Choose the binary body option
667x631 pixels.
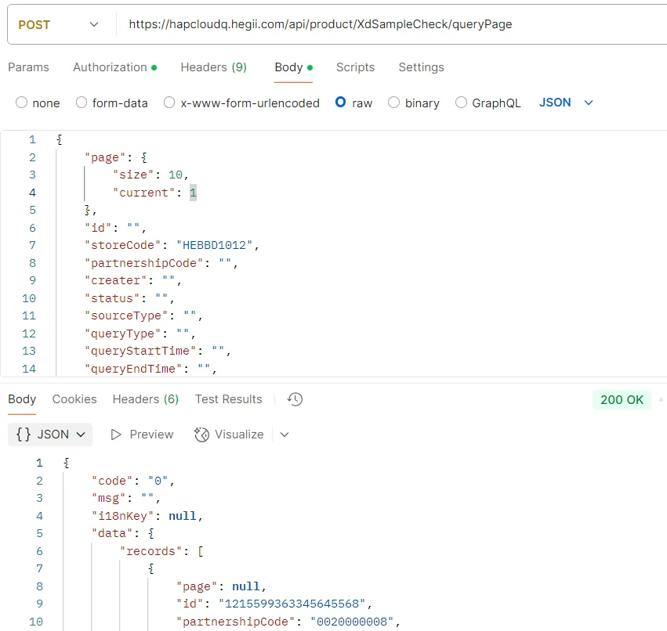click(394, 103)
